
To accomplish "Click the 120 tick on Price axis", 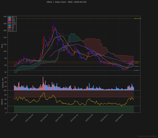I will (5, 45).
